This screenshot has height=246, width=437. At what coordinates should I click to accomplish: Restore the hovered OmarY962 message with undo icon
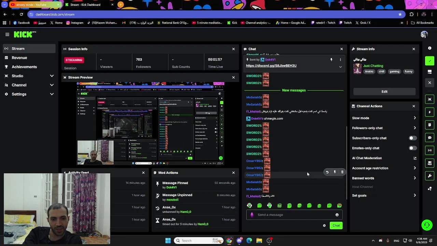click(327, 172)
